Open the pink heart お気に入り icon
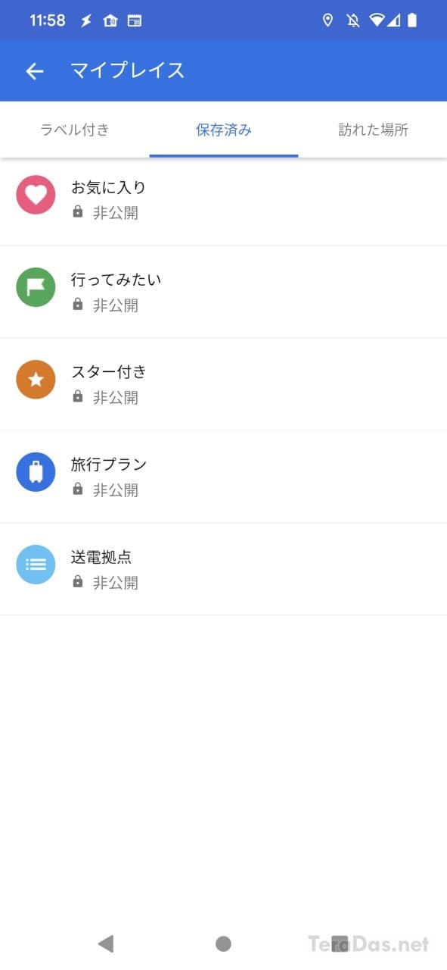The width and height of the screenshot is (447, 970). point(36,195)
